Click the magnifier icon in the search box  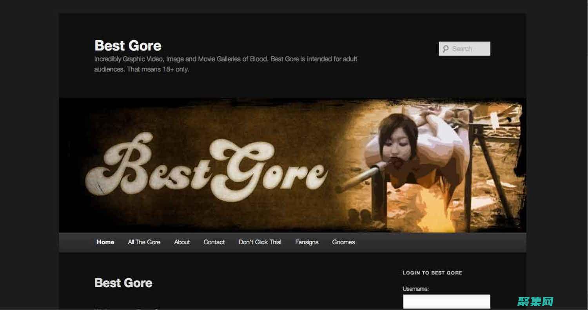[x=446, y=49]
